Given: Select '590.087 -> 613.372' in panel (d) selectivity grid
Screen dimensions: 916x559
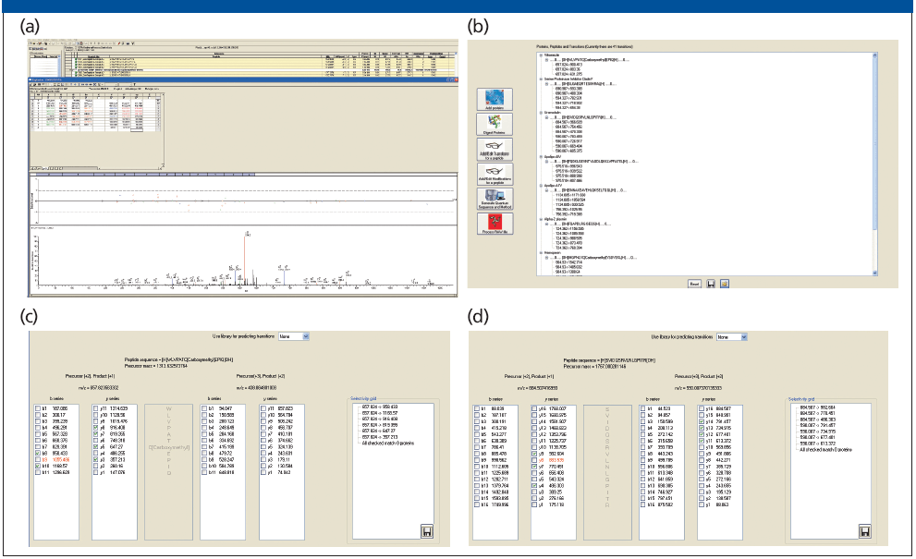Looking at the screenshot, I should pyautogui.click(x=818, y=444).
